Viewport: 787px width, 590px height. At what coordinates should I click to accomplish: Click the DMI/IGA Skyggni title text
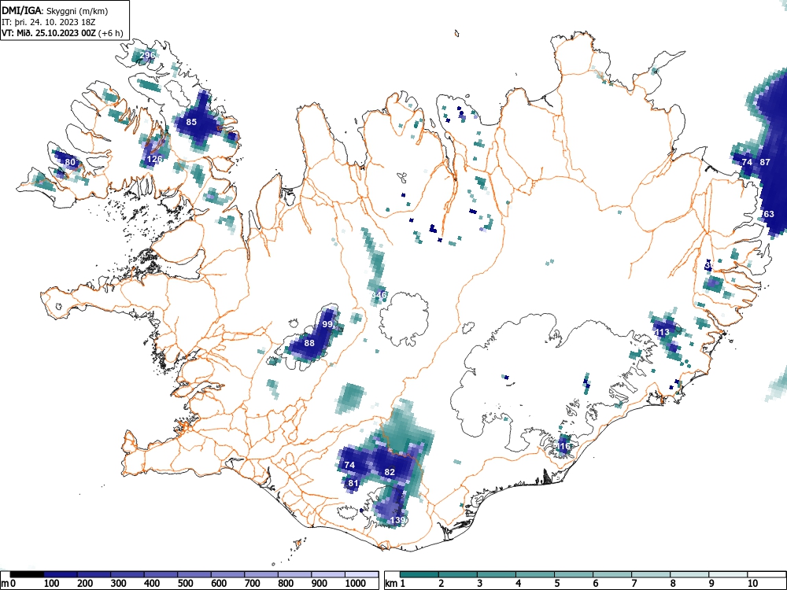click(55, 11)
